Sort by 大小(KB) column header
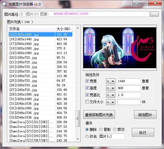This screenshot has height=149, width=164. pyautogui.click(x=64, y=29)
